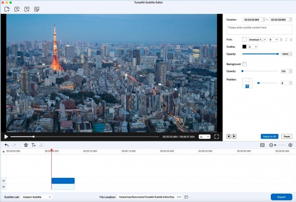
Task: Go to the previous subtitle arrow
Action: click(228, 136)
